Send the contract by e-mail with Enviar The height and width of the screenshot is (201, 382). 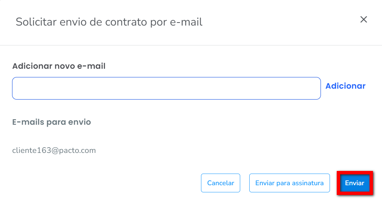354,183
